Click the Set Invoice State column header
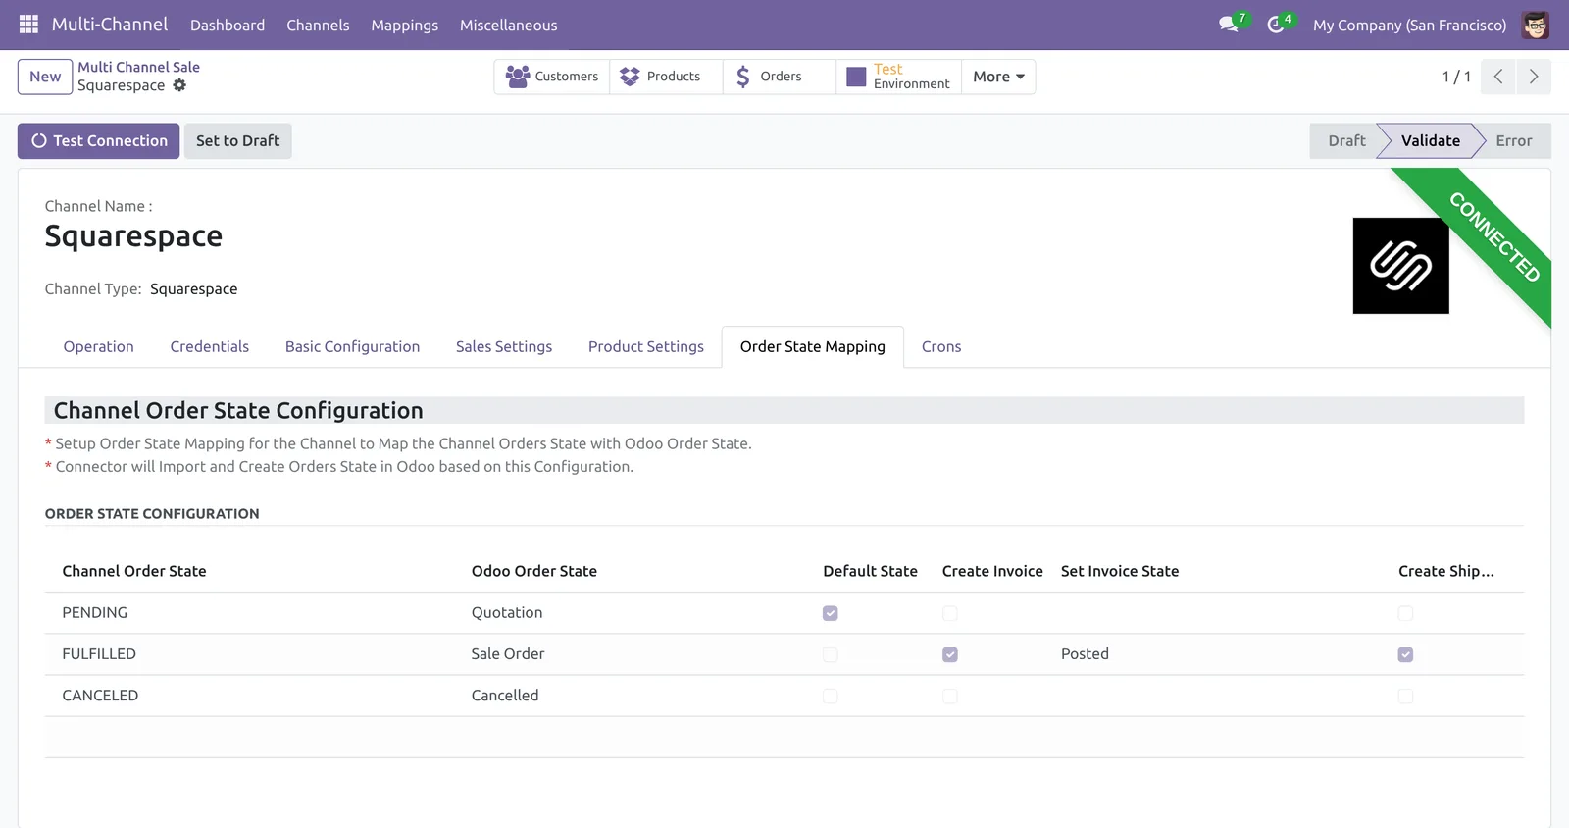Screen dimensions: 1569x828 click(1120, 571)
